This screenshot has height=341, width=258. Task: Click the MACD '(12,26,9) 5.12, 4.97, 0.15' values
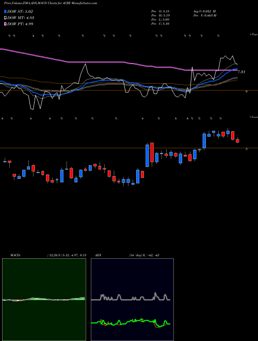pos(67,255)
